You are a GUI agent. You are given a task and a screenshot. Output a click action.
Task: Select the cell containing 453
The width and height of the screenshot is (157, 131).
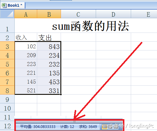[x=49, y=81]
